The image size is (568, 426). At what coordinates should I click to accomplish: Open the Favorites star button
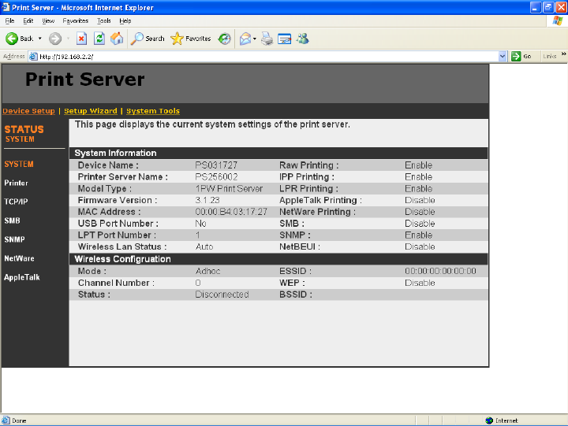coord(191,39)
